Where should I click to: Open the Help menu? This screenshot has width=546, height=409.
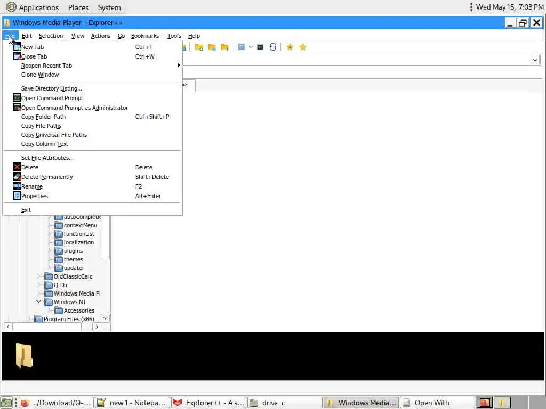194,36
